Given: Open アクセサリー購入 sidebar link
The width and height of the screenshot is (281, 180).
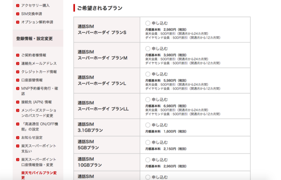Looking at the screenshot, I should tap(35, 6).
